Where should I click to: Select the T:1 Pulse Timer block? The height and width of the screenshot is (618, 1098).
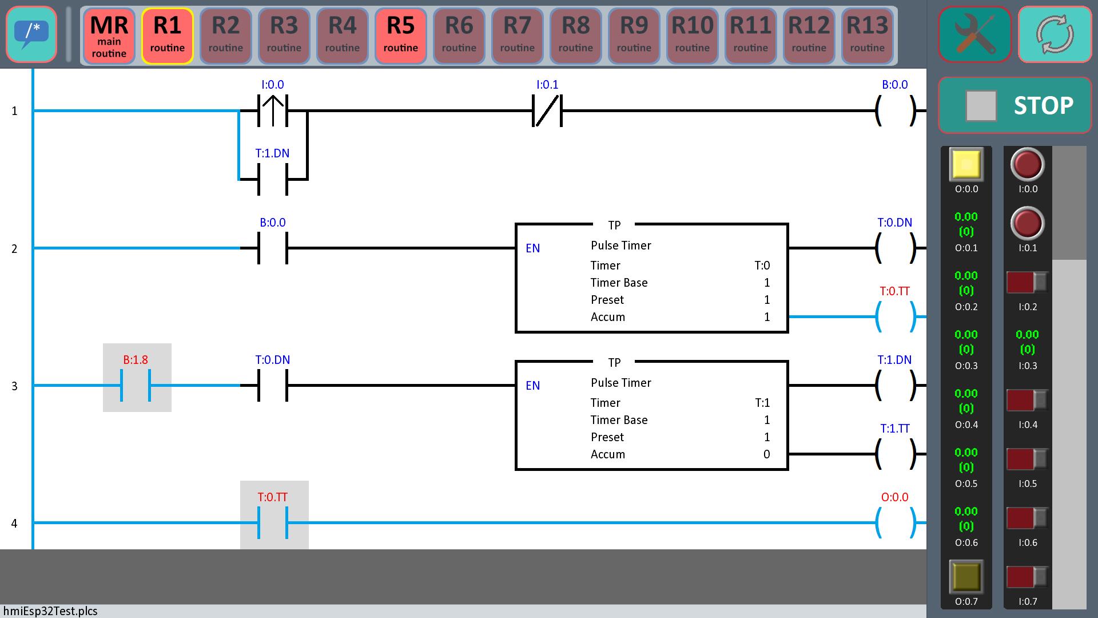(x=652, y=415)
